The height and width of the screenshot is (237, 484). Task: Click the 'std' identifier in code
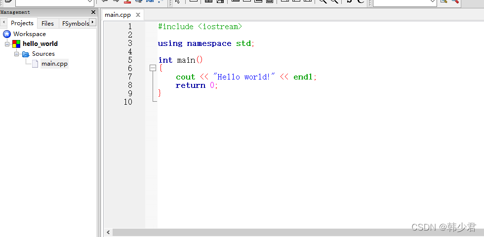[243, 43]
